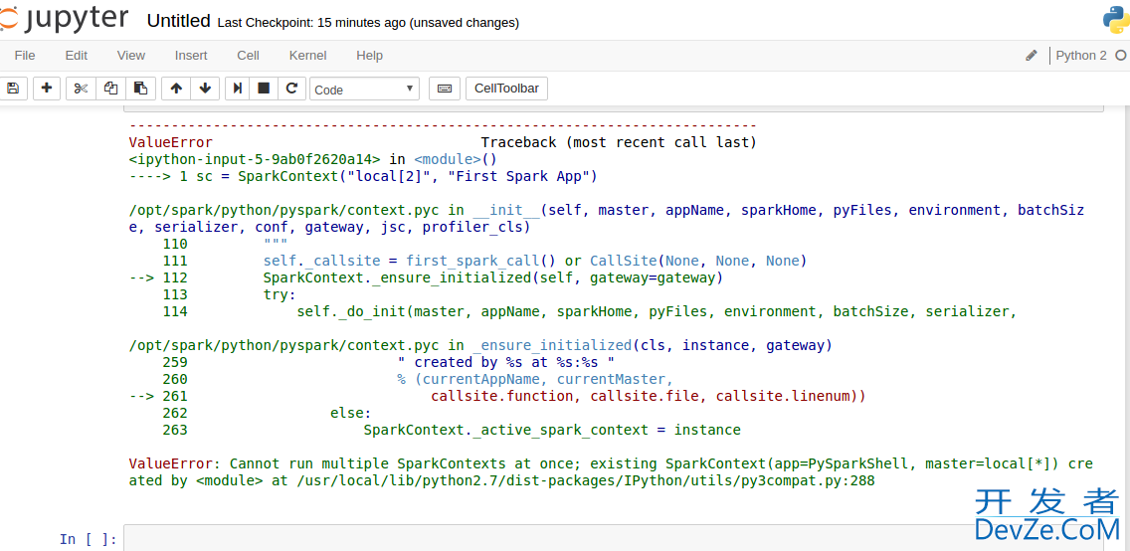
Task: Click the kernel idle circle indicator
Action: click(1121, 56)
